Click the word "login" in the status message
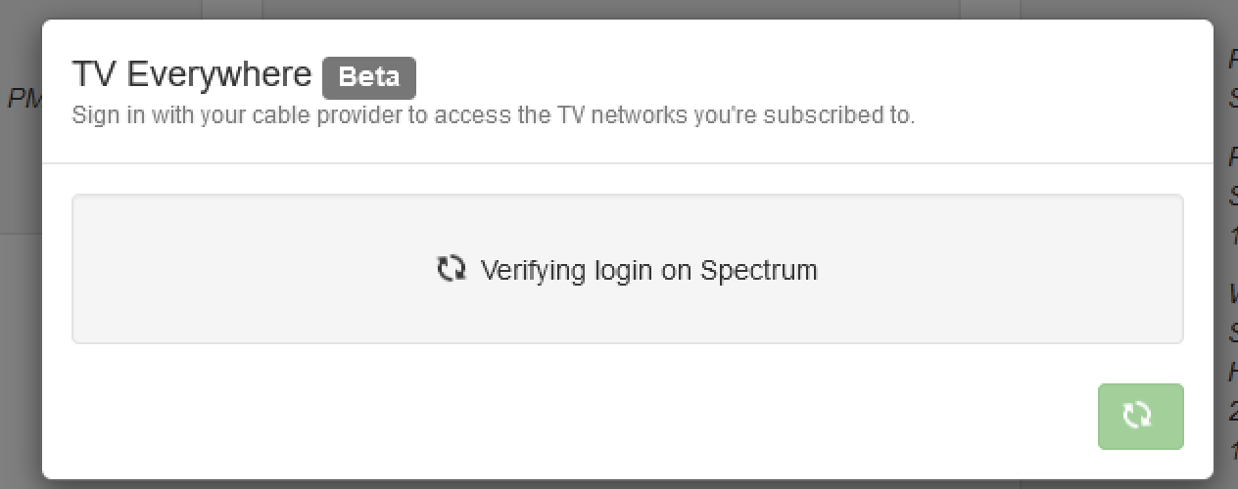The width and height of the screenshot is (1238, 489). (x=624, y=270)
